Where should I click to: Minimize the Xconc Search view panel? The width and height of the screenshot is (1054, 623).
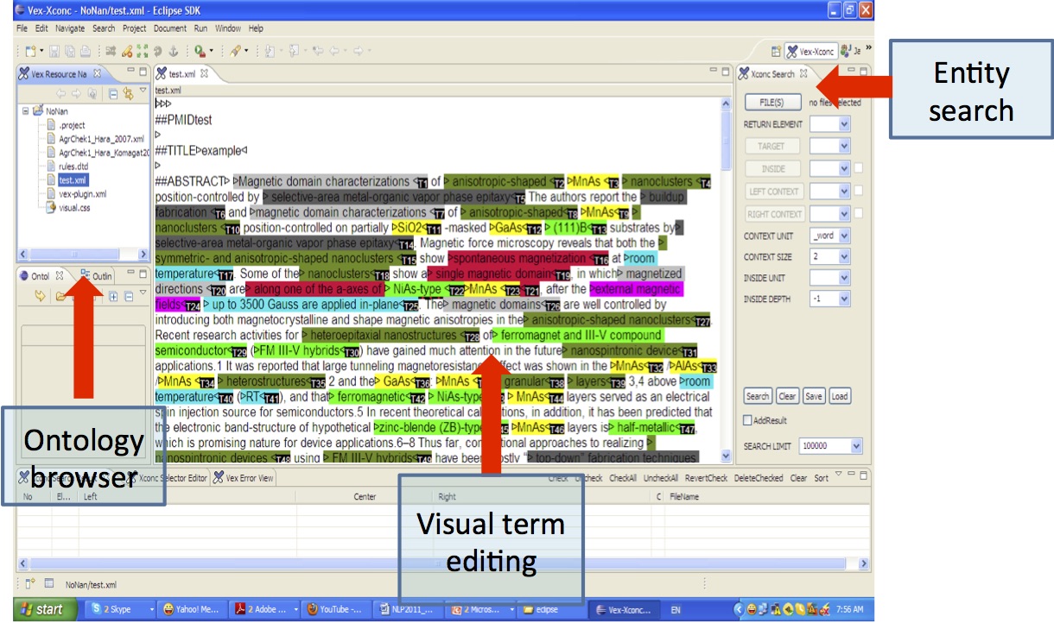pyautogui.click(x=851, y=70)
